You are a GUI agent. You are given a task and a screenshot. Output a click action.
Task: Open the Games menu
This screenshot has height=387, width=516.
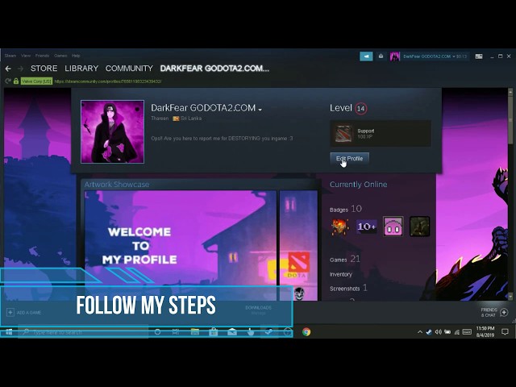60,56
